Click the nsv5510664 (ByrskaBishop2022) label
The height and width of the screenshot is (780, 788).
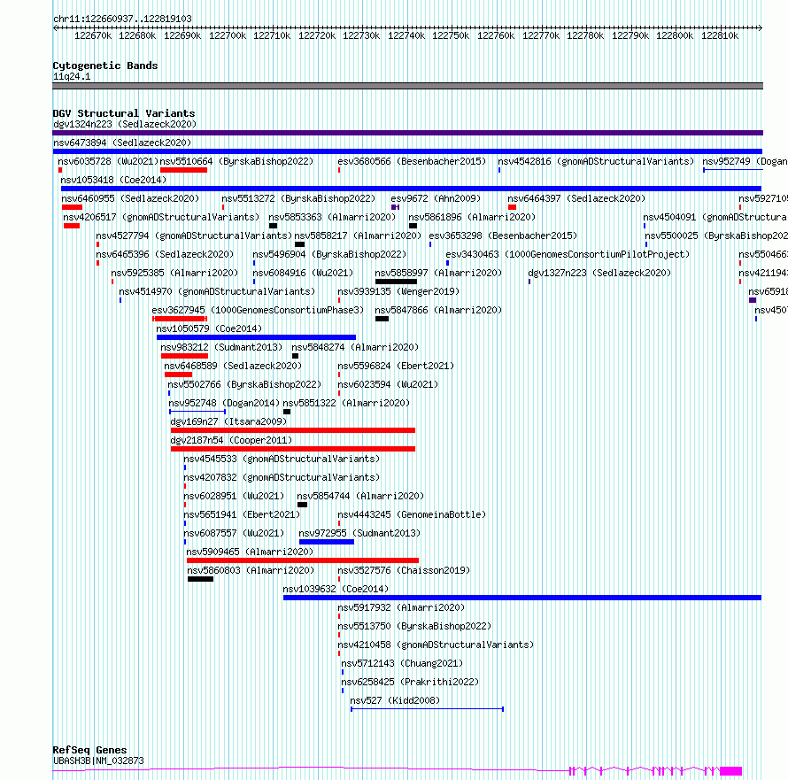point(236,161)
